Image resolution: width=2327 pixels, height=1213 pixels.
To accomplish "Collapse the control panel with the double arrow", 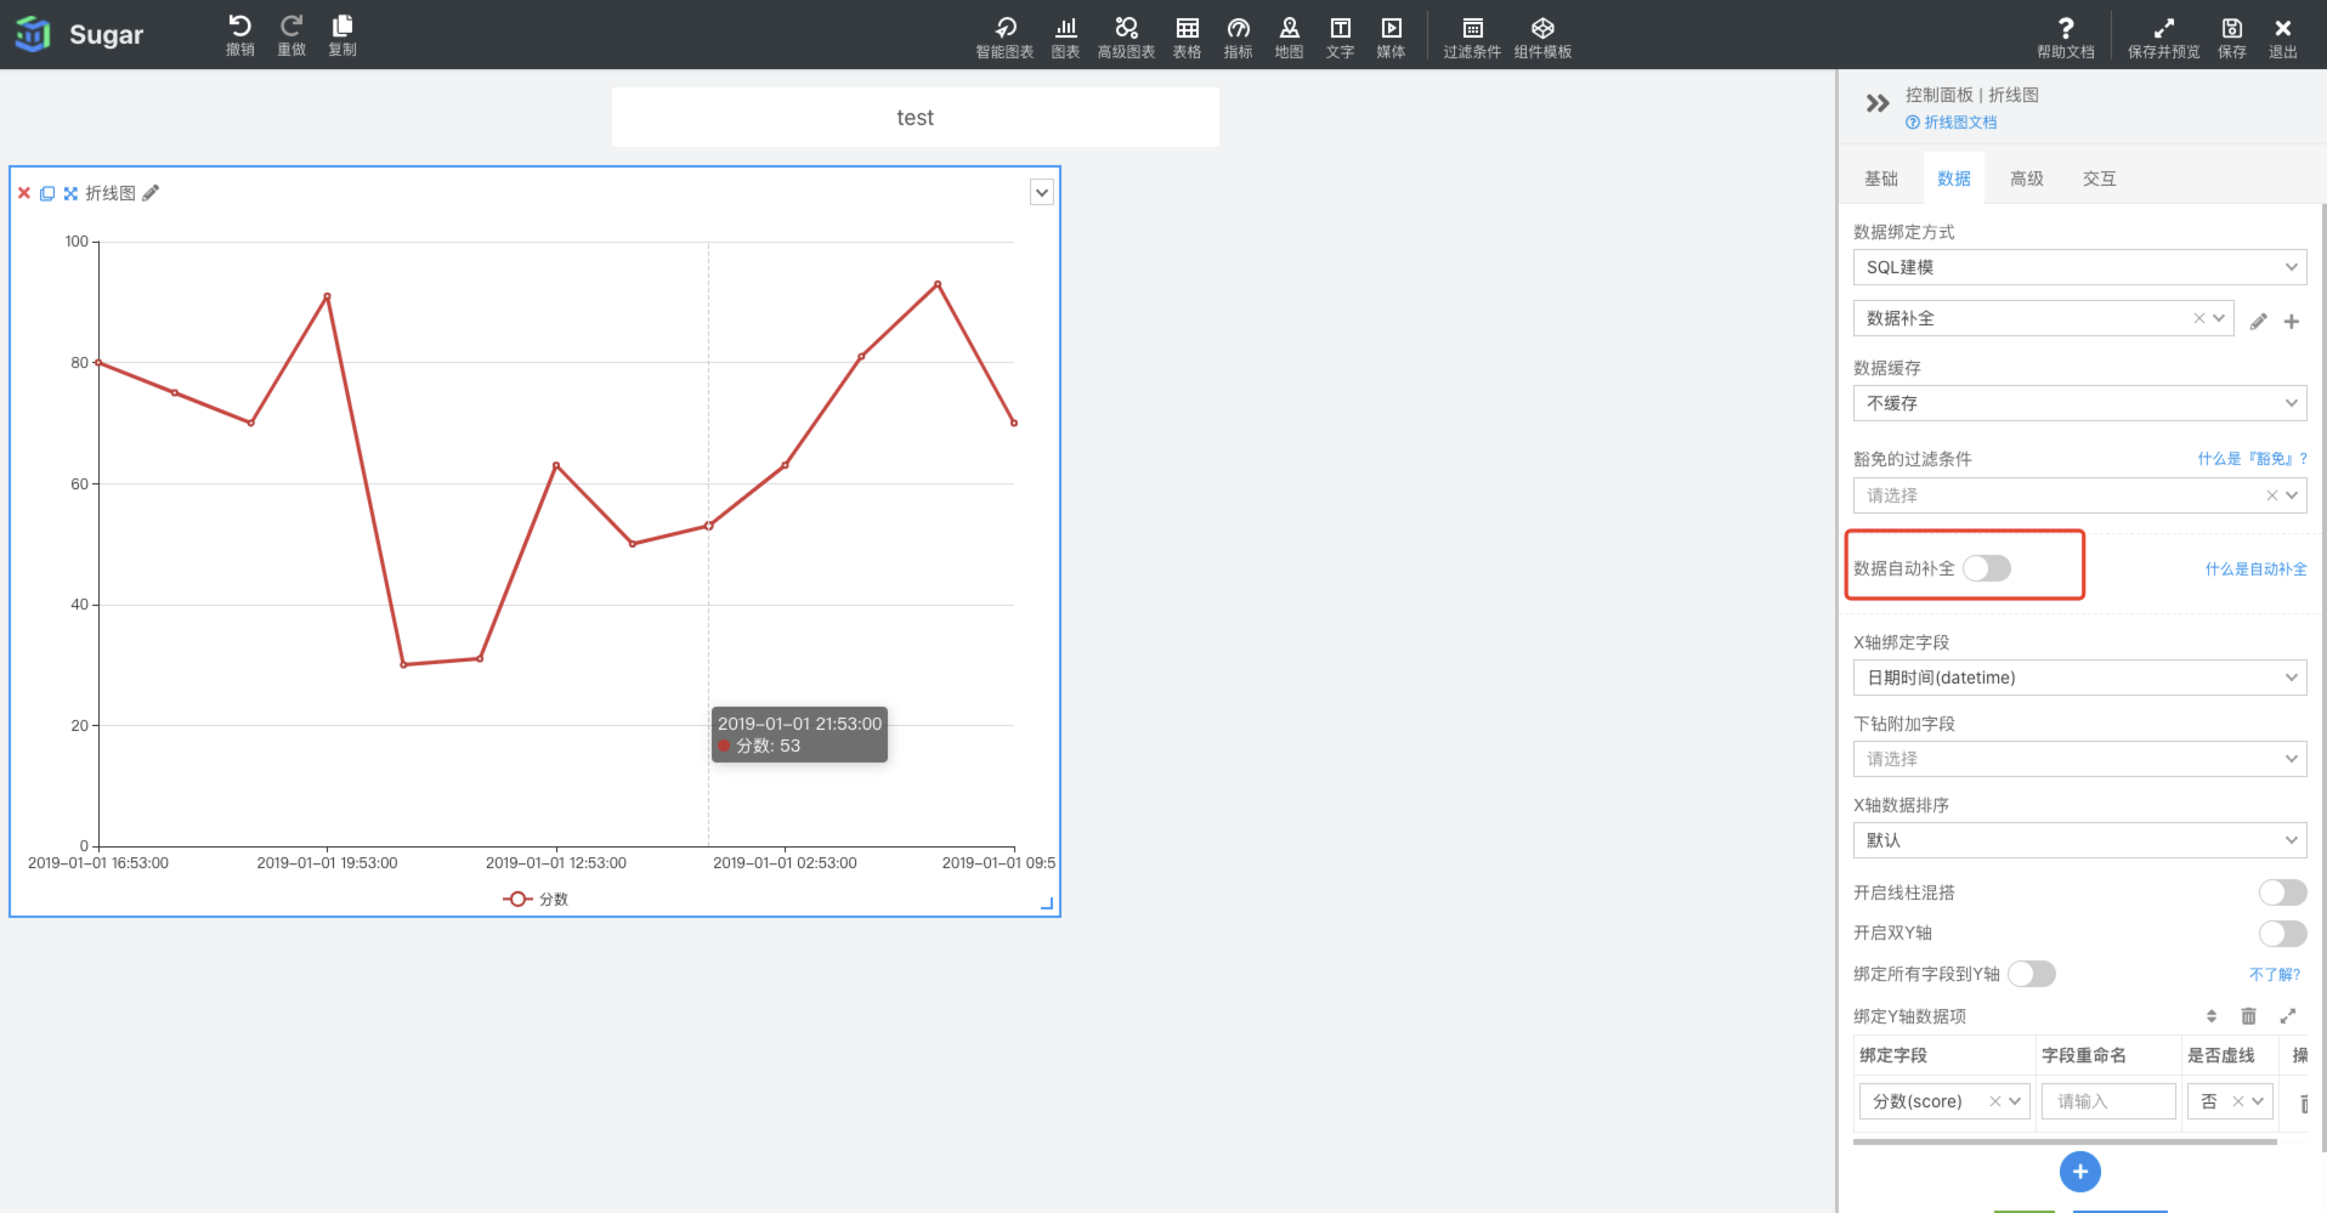I will pos(1878,103).
